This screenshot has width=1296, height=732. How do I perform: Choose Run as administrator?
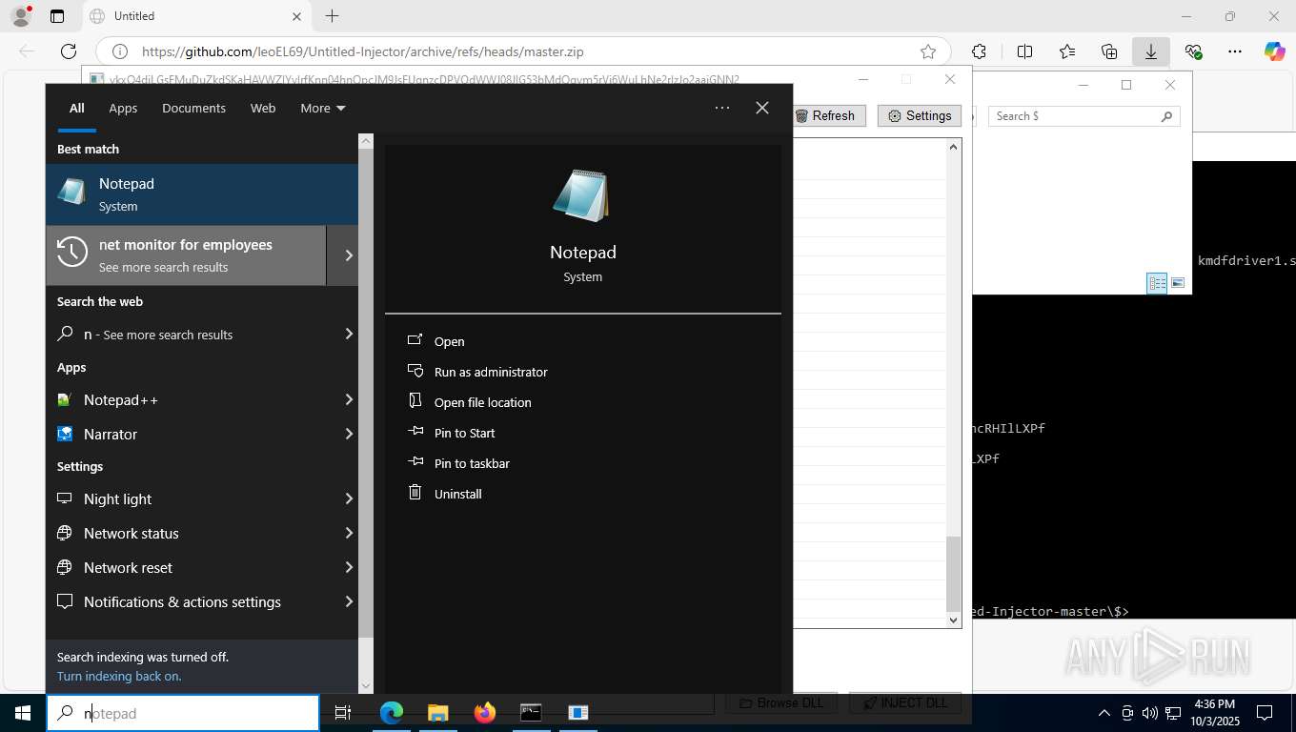(491, 372)
